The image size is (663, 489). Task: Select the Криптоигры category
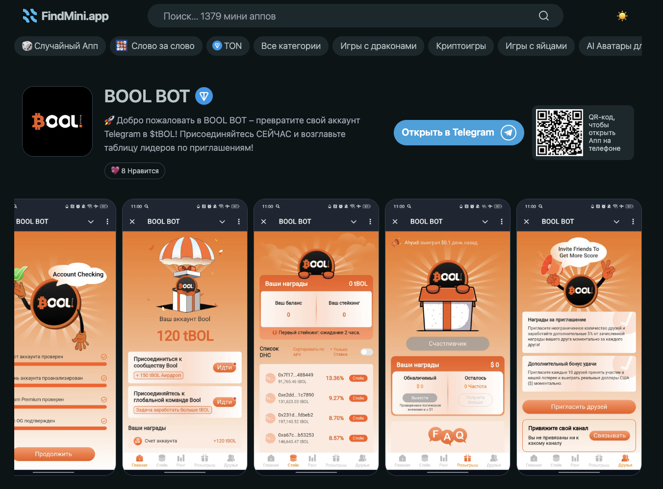tap(461, 46)
